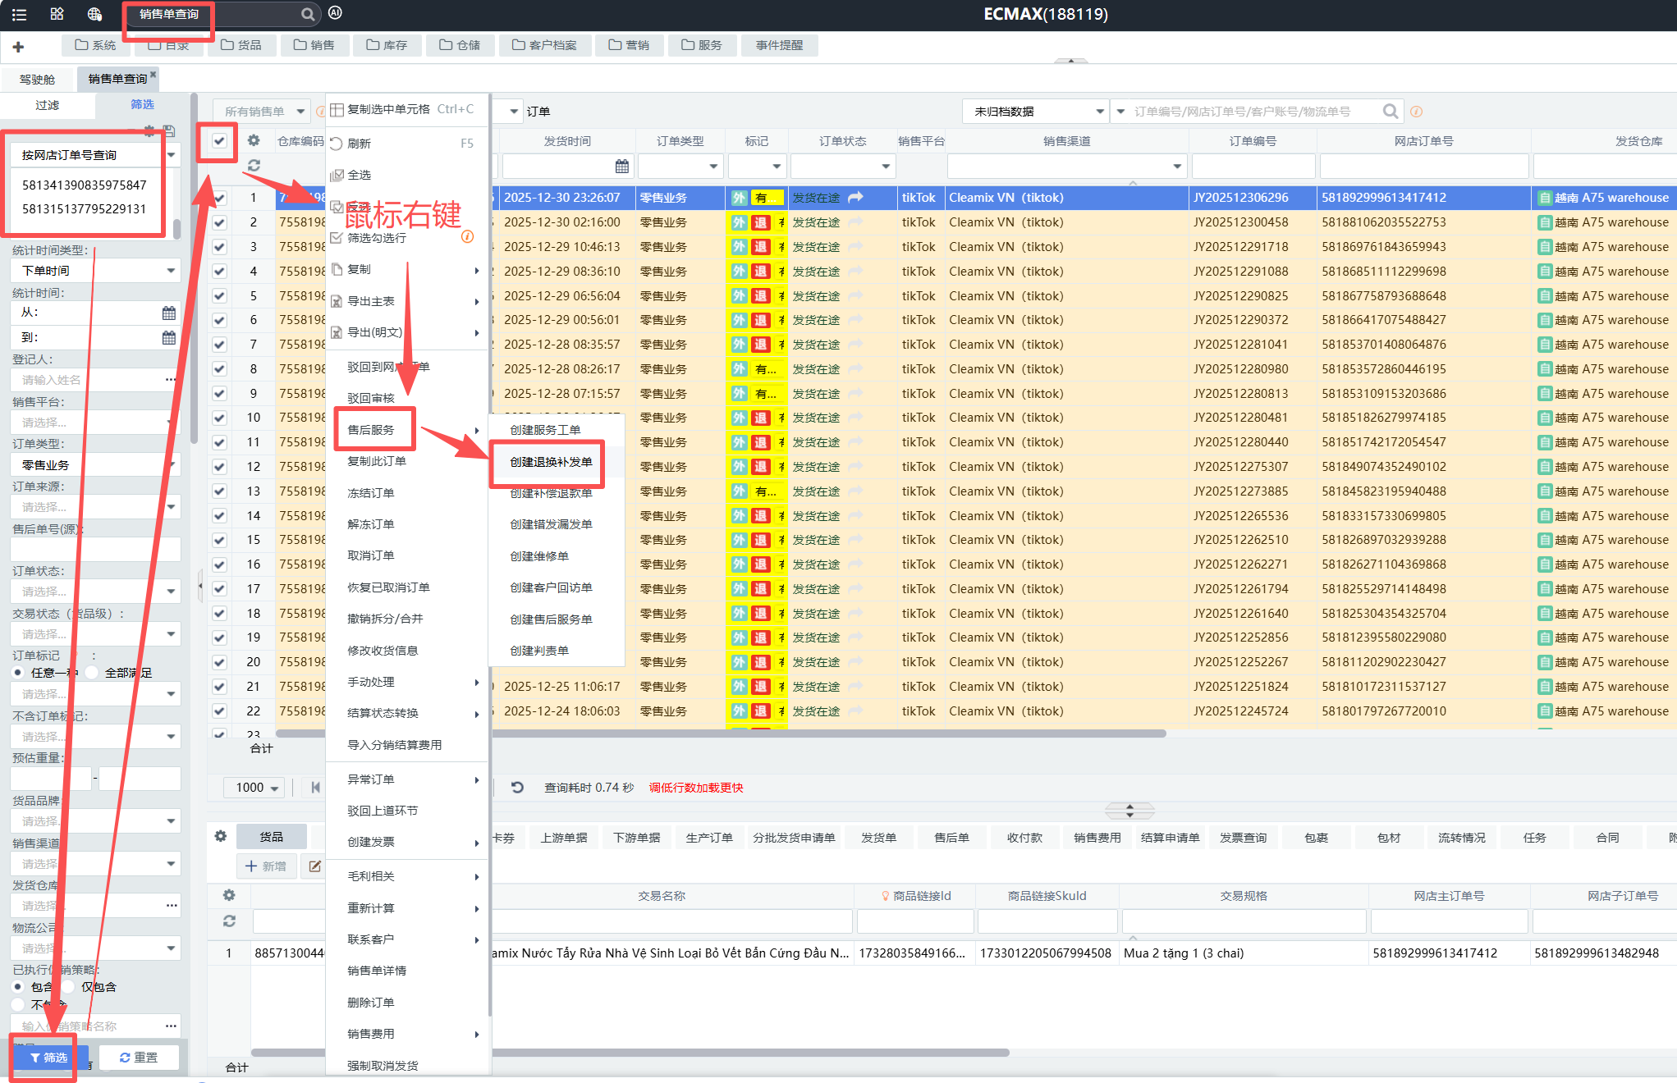1677x1083 pixels.
Task: Expand the 下单时间 time type dropdown
Action: (95, 271)
